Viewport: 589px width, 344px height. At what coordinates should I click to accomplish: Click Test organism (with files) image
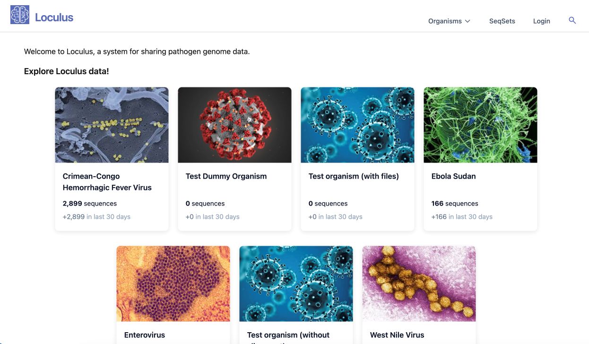point(357,125)
